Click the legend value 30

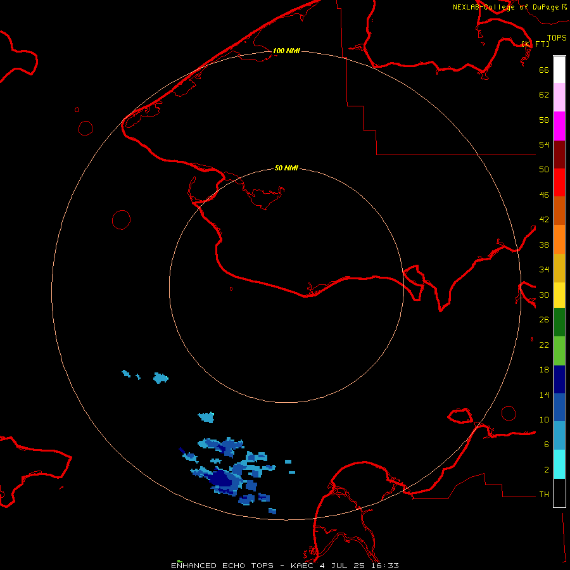pos(544,294)
